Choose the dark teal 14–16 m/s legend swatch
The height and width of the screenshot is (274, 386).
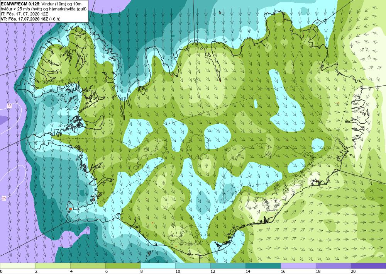[x=263, y=266]
